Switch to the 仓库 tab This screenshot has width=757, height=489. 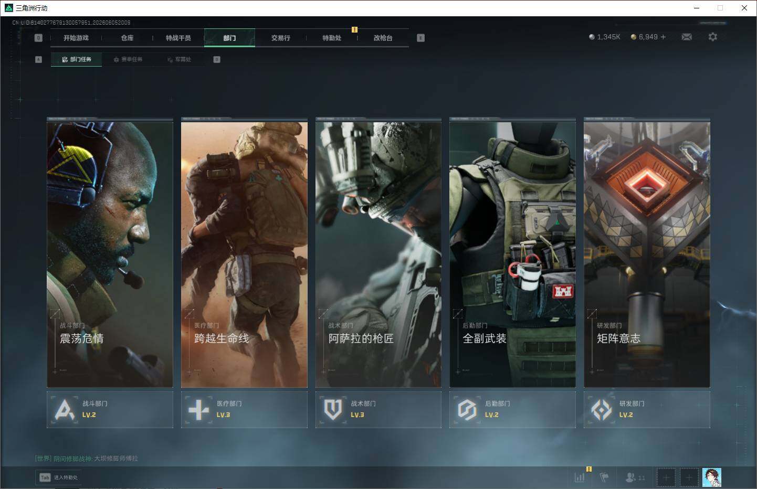(127, 38)
